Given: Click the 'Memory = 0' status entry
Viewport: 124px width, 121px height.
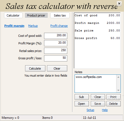Looking at the screenshot, I should tap(11, 118).
